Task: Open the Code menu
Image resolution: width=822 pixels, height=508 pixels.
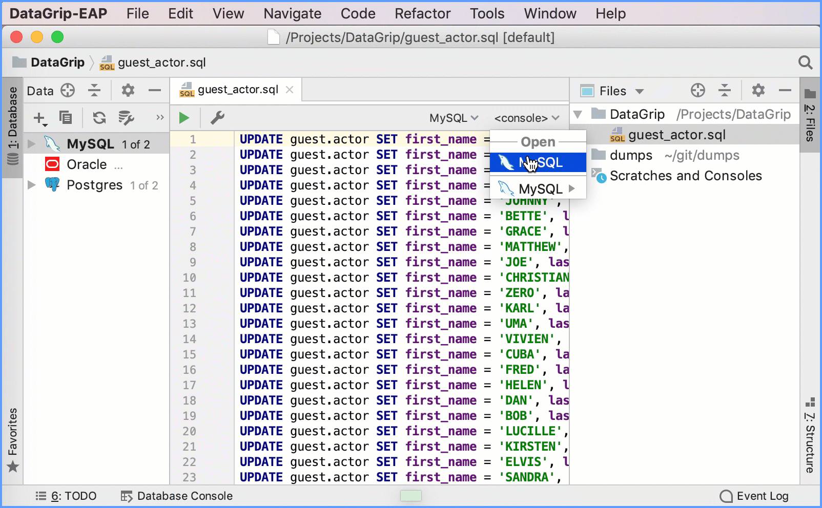Action: (x=358, y=13)
